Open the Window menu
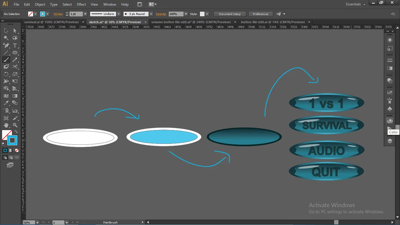400x225 pixels. [x=110, y=4]
